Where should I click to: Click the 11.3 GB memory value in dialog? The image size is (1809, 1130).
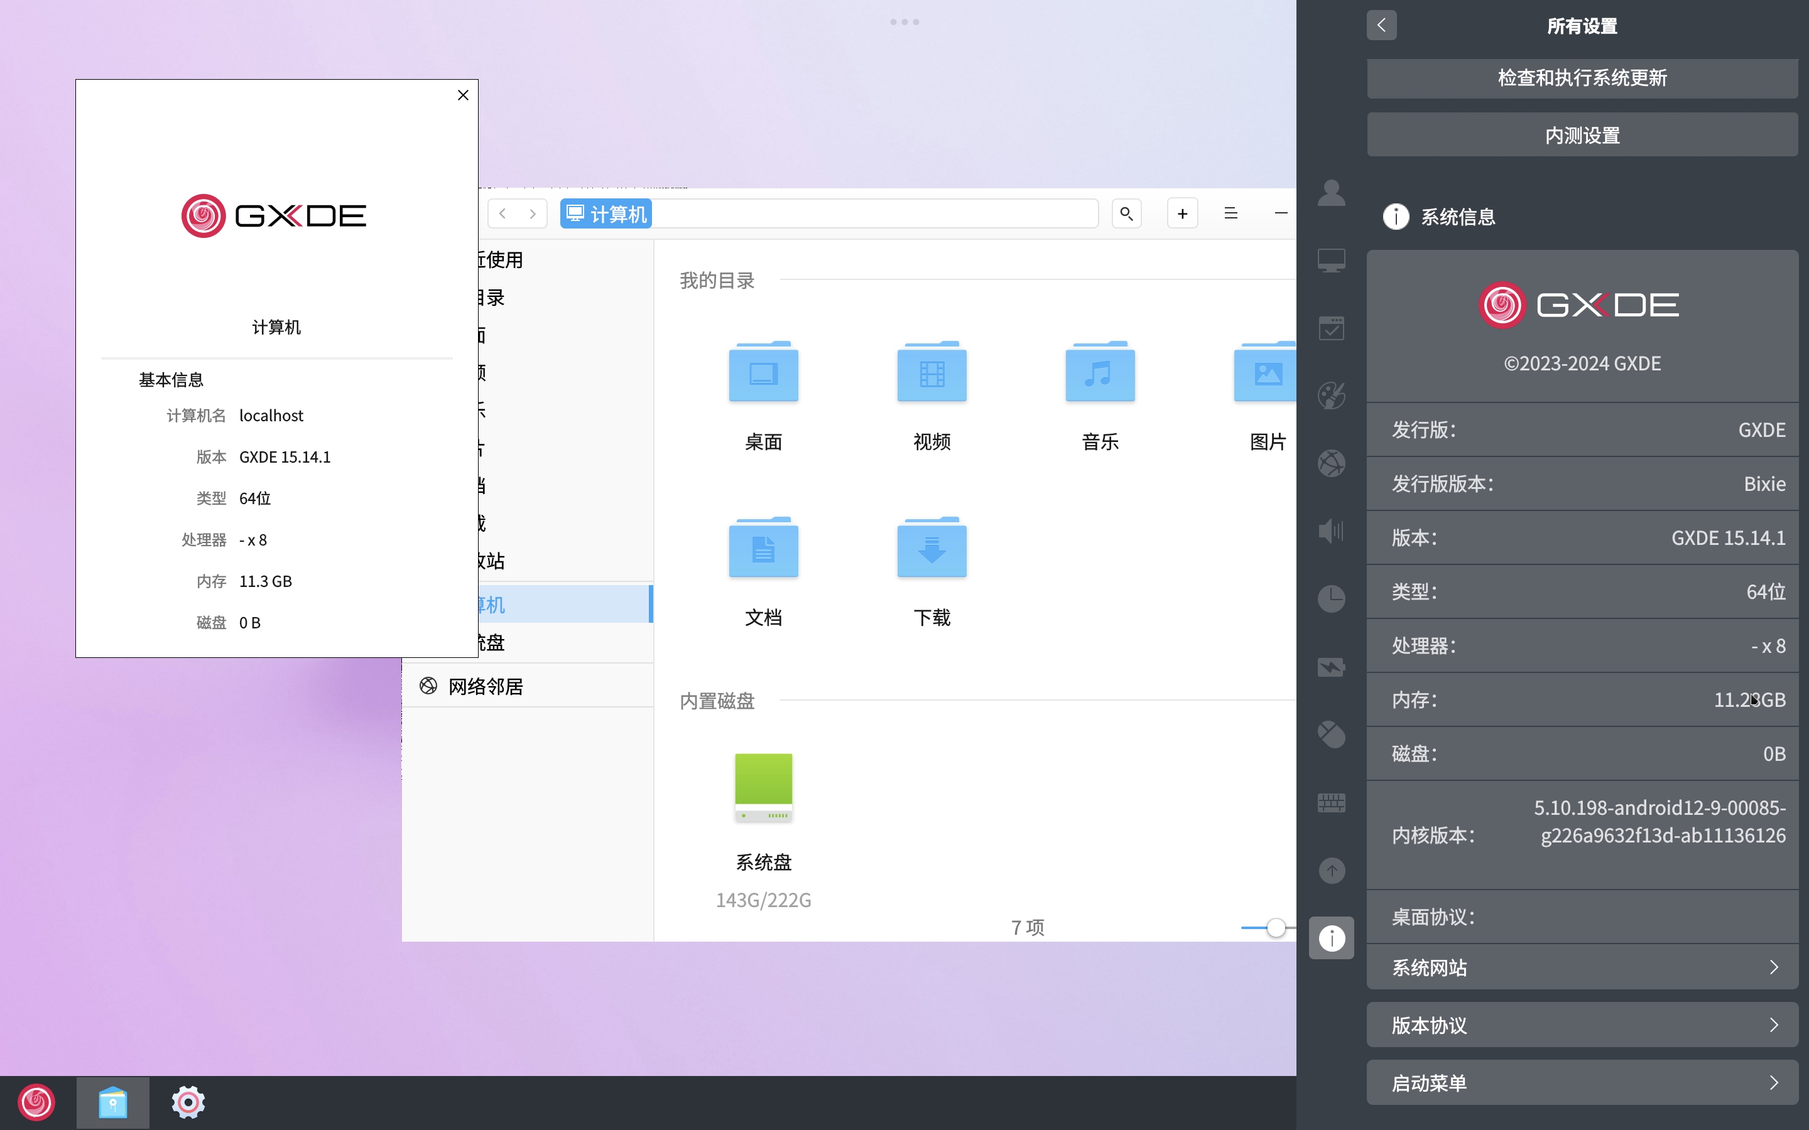[x=265, y=581]
